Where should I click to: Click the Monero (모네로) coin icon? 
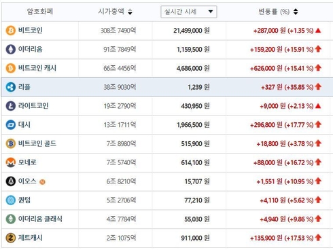[x=11, y=162]
